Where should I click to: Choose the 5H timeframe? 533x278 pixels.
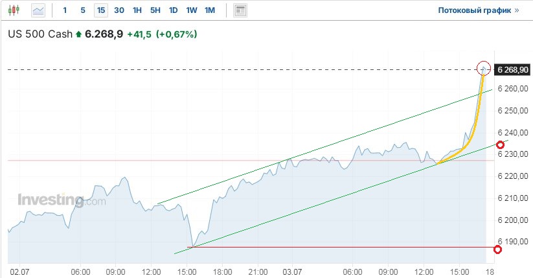point(155,10)
